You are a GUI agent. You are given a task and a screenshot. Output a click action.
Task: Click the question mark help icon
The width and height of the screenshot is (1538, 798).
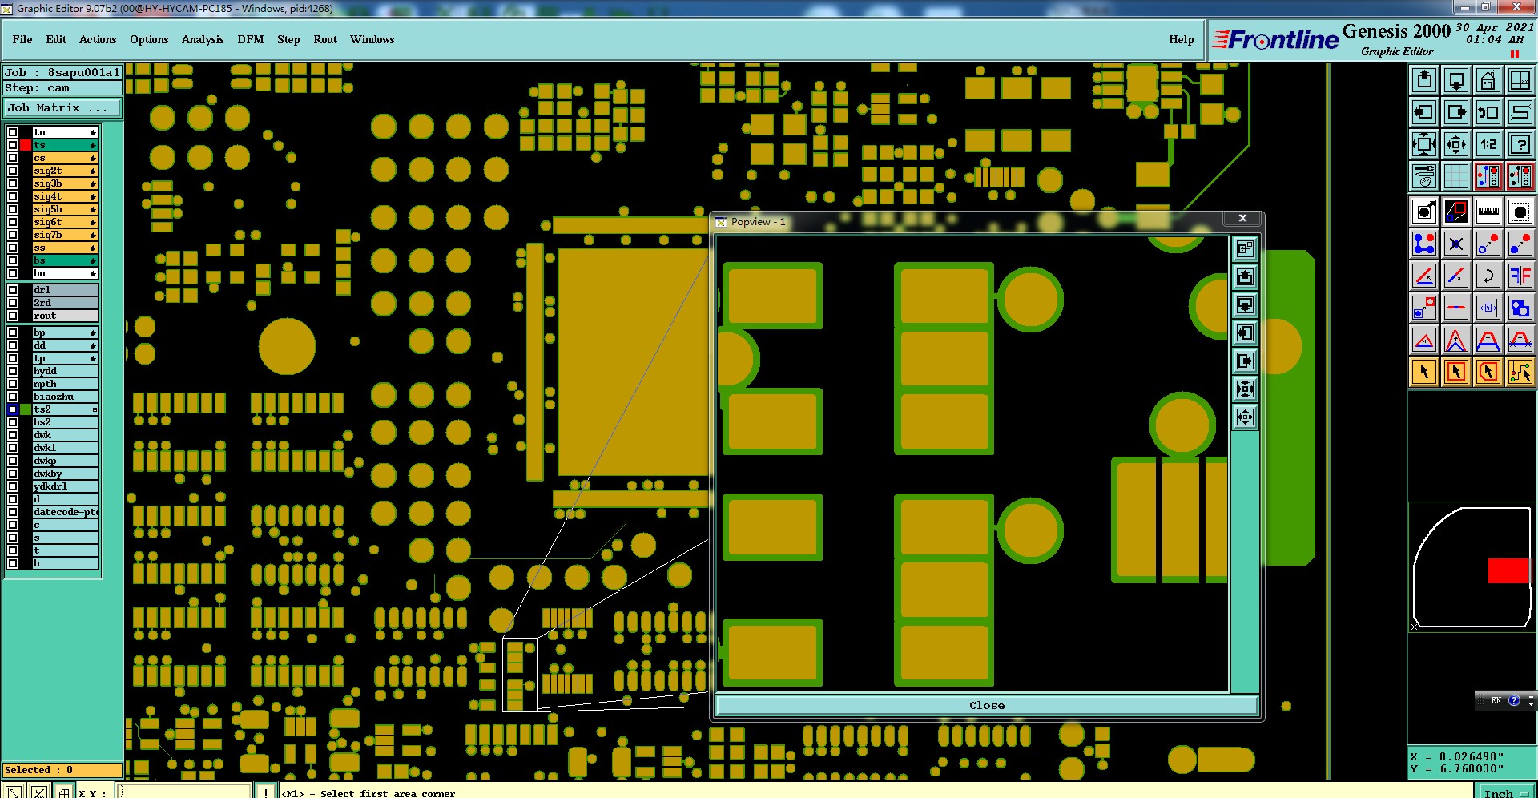click(x=1520, y=144)
